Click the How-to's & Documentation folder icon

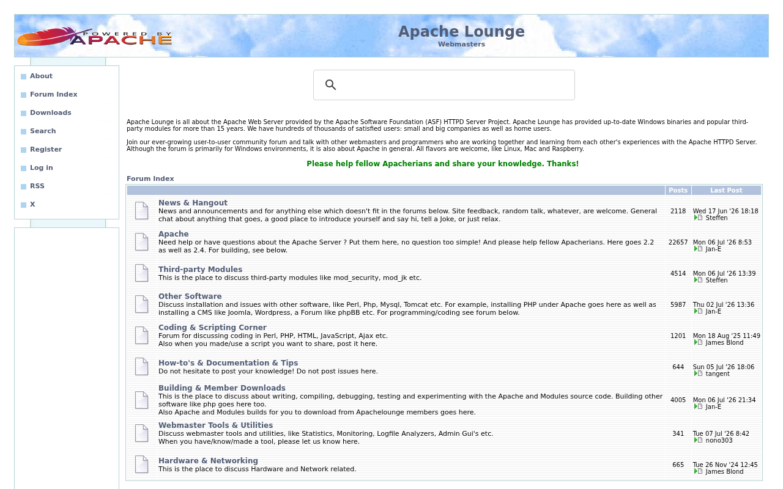[x=141, y=367]
